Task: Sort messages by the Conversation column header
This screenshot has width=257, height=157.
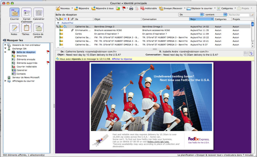Action: 165,19
